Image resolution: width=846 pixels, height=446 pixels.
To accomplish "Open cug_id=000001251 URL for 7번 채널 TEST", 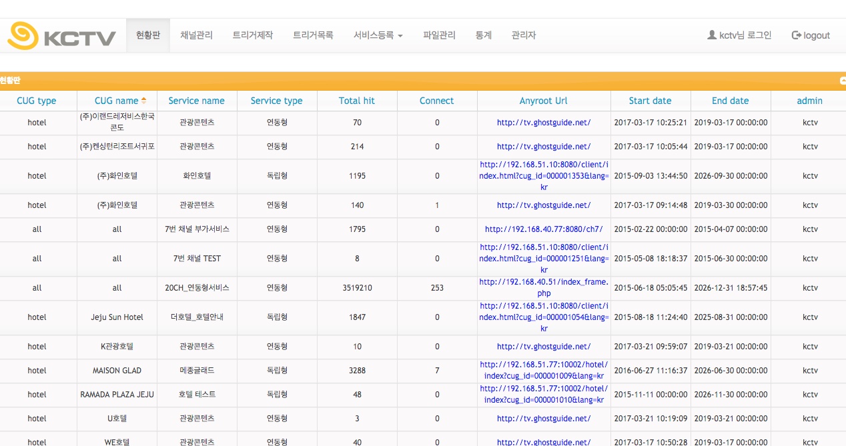I will 544,259.
